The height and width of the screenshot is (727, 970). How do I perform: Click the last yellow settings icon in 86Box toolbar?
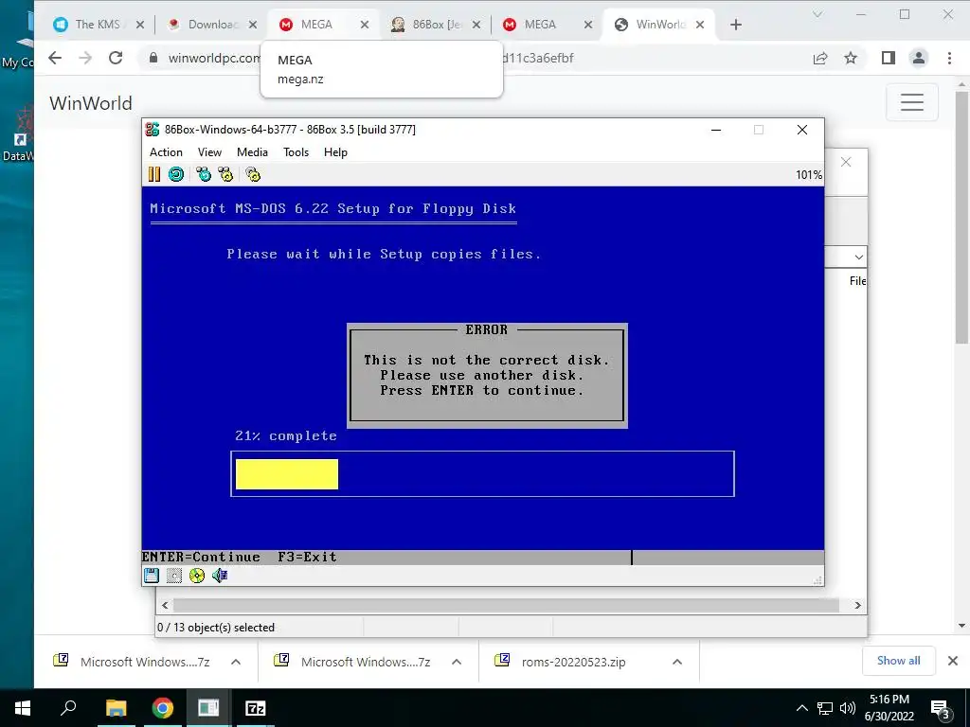click(x=253, y=174)
